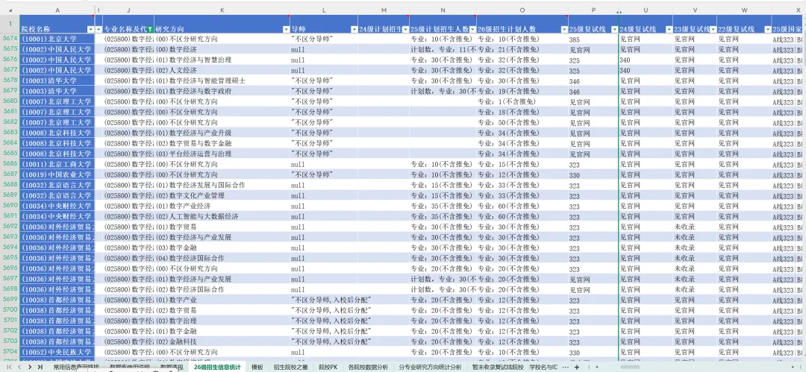The width and height of the screenshot is (806, 372).
Task: Open filter dropdown for 24级计划招生 header
Action: 405,30
